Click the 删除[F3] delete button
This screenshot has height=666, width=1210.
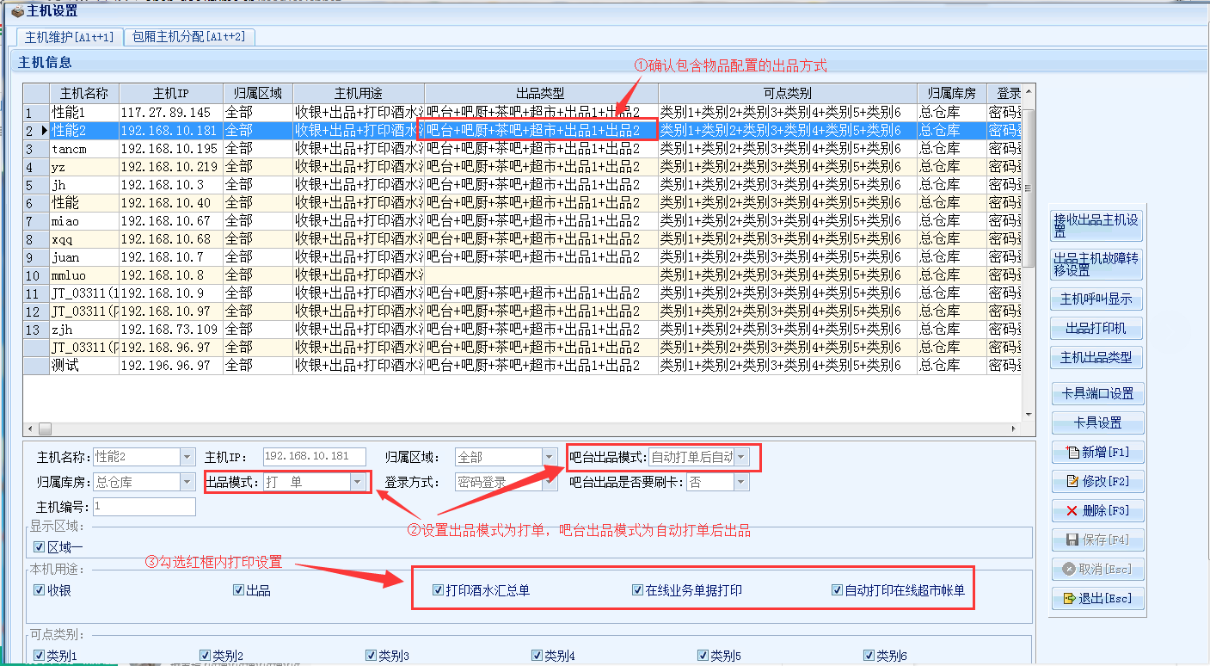[1097, 510]
